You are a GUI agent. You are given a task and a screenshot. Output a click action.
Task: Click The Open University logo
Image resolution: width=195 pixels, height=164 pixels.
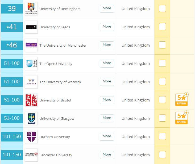(31, 64)
